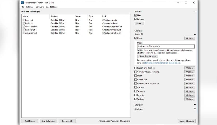Sort list by the Preview column header

54,16
